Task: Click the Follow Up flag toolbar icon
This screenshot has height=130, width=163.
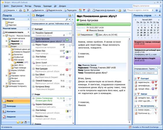Action: 84,10
